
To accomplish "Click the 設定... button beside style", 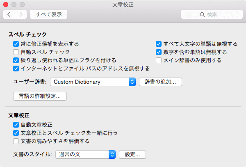I will [132, 154].
